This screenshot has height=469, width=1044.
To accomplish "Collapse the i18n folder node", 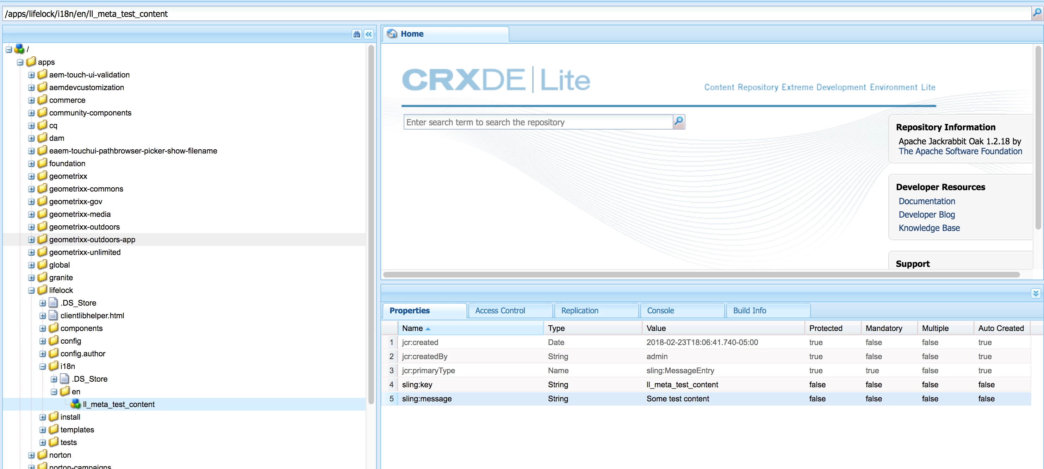I will 43,366.
